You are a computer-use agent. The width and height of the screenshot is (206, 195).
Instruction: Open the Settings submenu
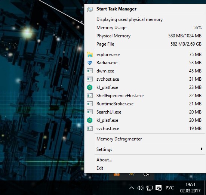click(x=145, y=149)
